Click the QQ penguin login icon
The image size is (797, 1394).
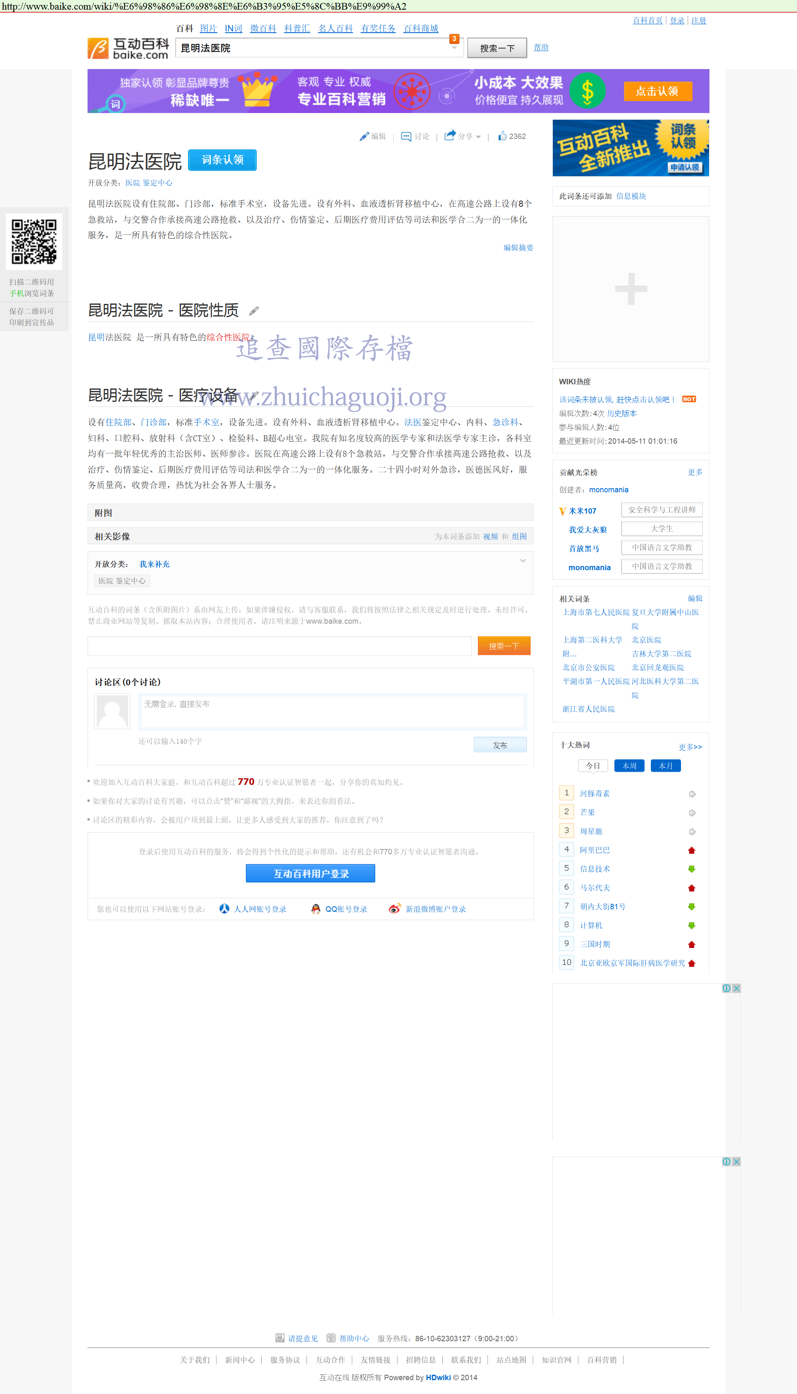[x=315, y=909]
